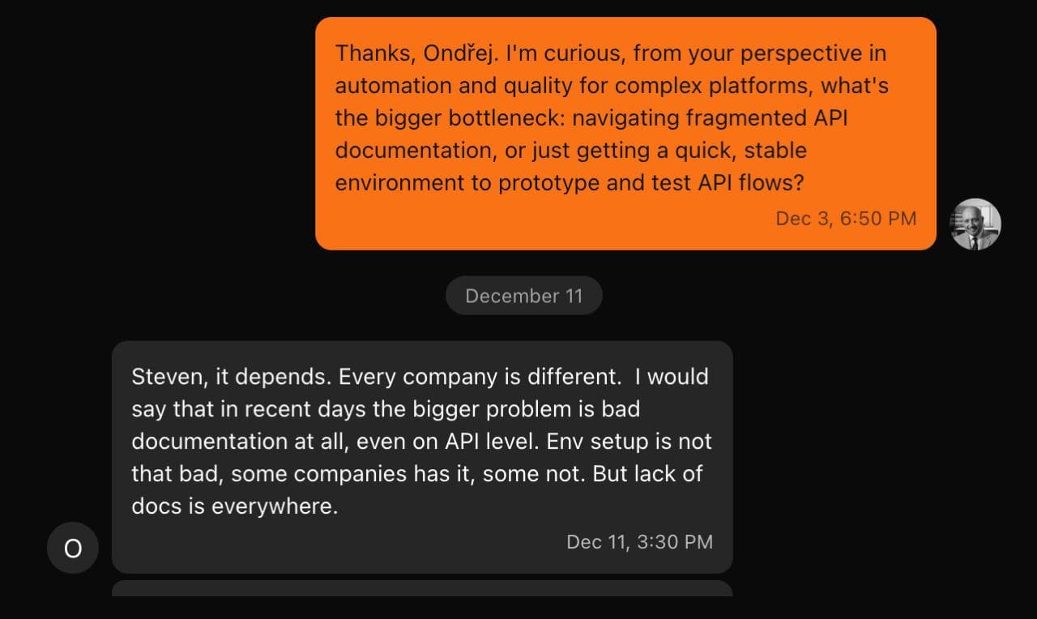
Task: Click "bigger bottleneck" text in orange message
Action: (x=472, y=118)
